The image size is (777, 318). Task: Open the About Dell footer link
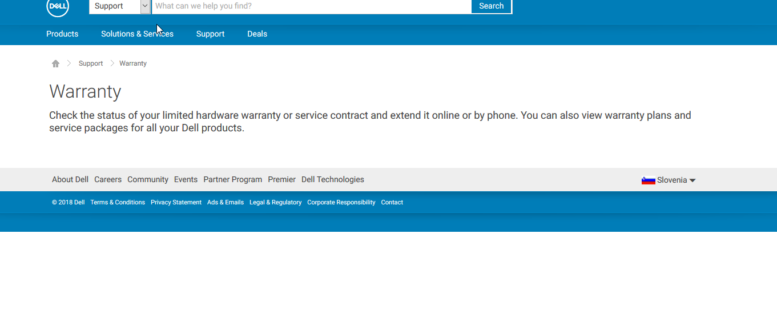pos(70,179)
